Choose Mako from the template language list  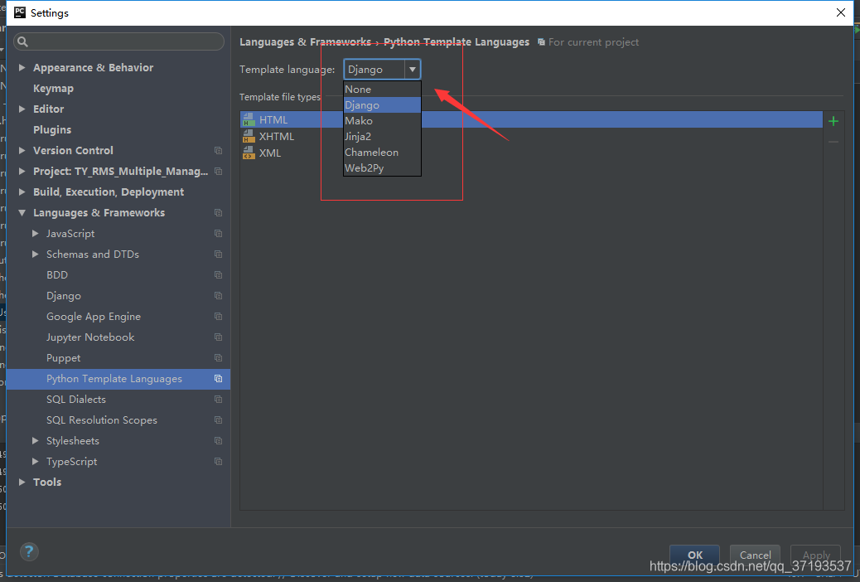(382, 121)
